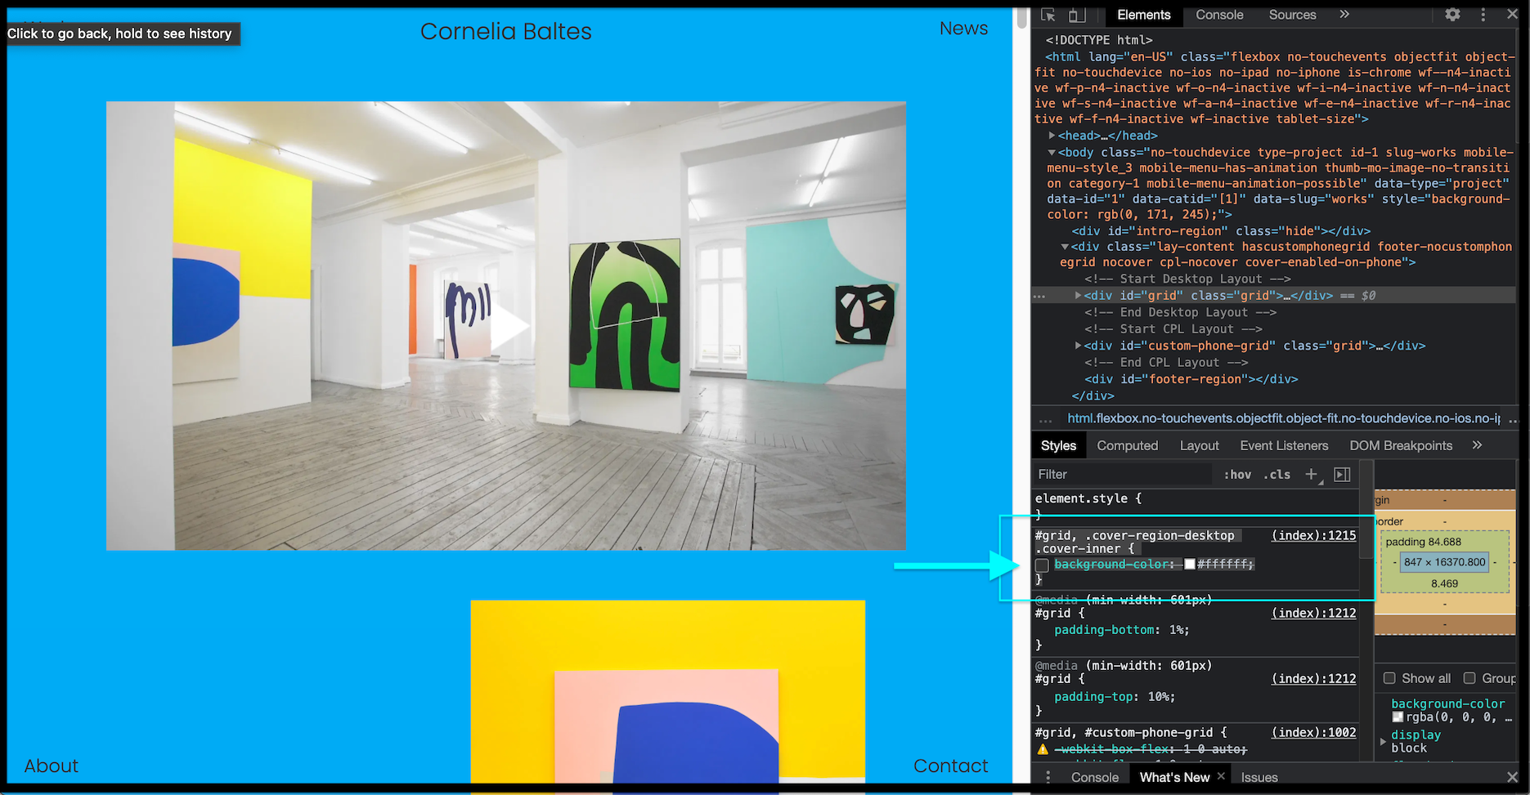
Task: Toggle the computed styles sidebar icon
Action: (1342, 475)
